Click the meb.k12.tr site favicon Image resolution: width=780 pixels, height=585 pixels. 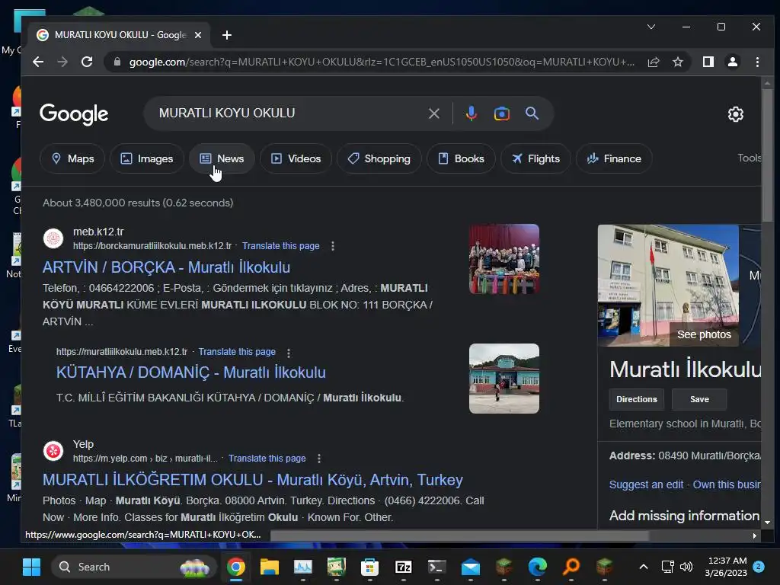tap(53, 238)
